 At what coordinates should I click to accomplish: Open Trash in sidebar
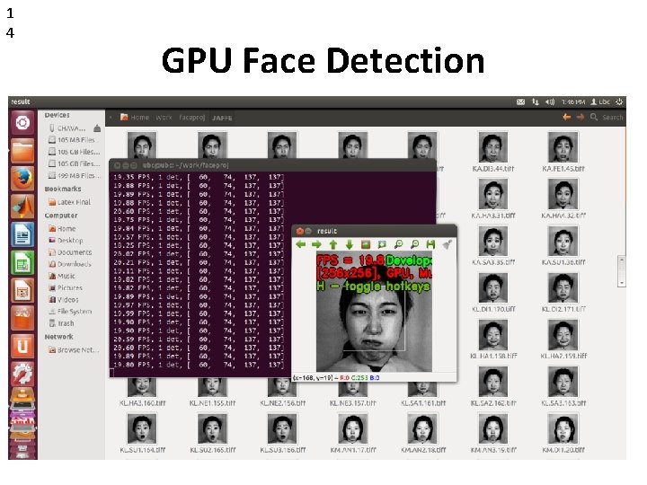(x=61, y=323)
